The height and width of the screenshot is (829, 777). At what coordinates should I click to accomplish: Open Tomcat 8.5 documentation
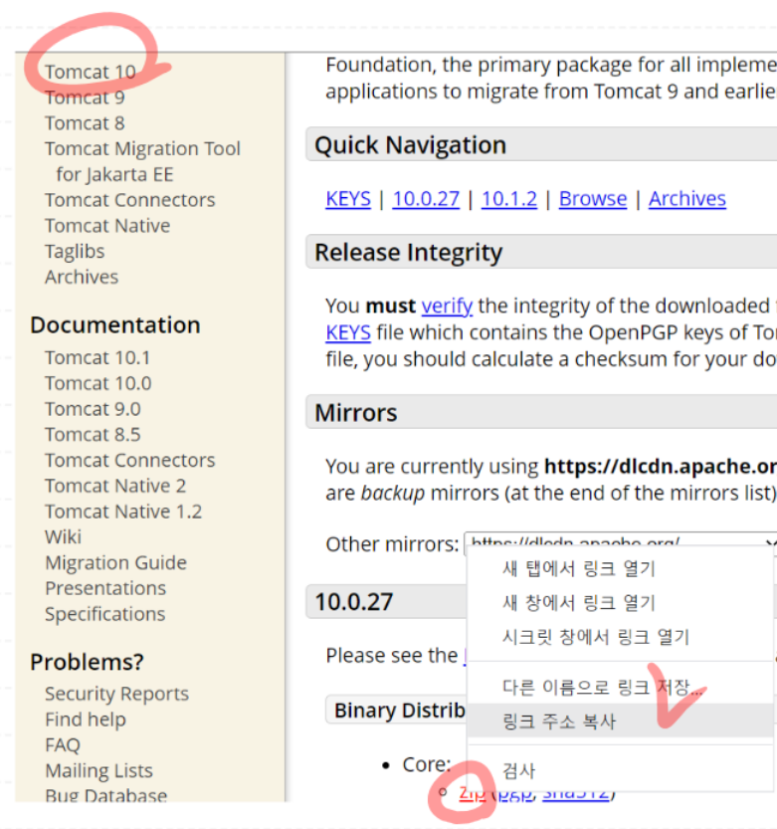94,435
